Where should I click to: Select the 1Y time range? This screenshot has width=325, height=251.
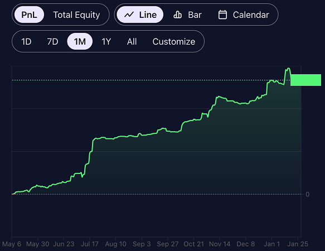point(106,41)
